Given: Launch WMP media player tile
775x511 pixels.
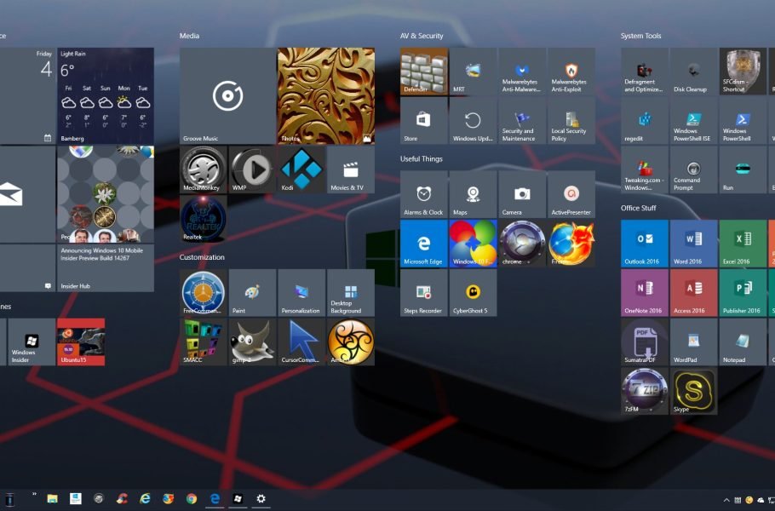Looking at the screenshot, I should click(253, 169).
